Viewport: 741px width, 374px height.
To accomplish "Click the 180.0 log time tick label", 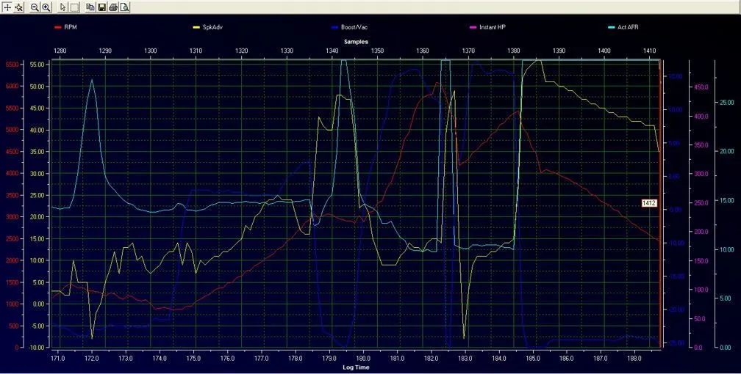I will click(363, 359).
